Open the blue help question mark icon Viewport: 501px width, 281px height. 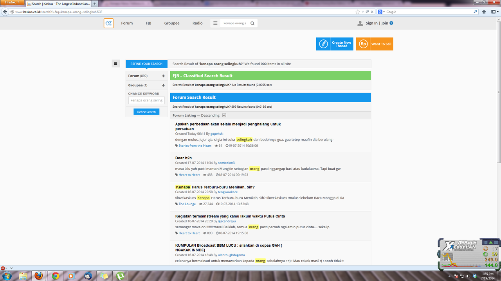click(391, 23)
